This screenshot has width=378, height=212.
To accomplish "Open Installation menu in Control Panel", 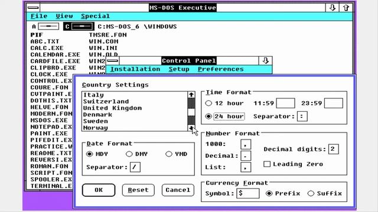I will coord(135,69).
